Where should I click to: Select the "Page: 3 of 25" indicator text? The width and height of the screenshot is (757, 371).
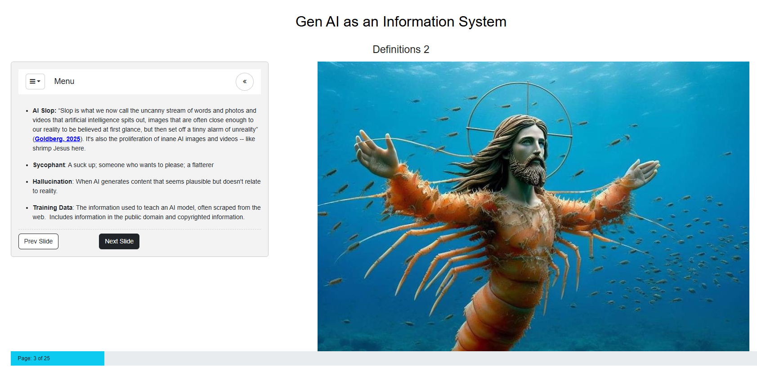[34, 358]
